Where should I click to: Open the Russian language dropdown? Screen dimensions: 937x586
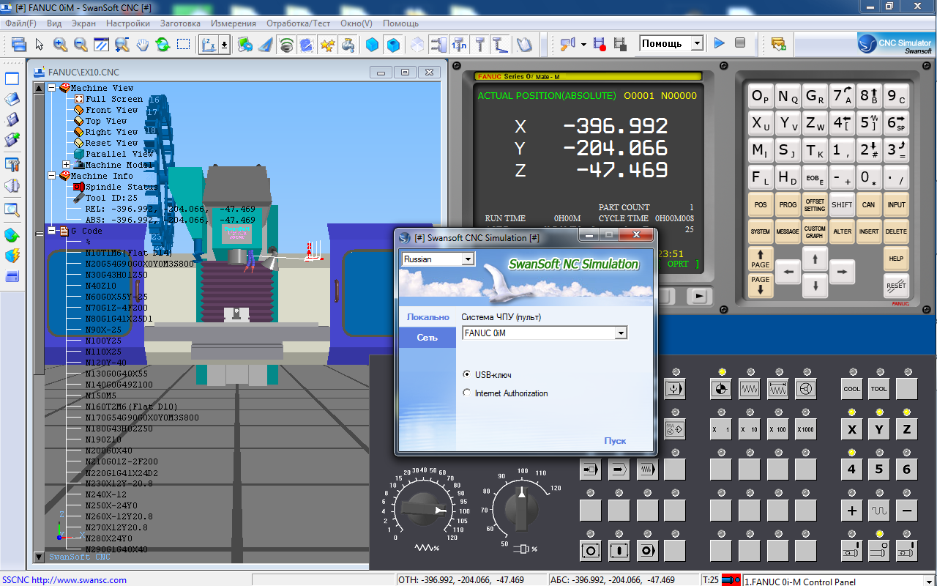(468, 259)
